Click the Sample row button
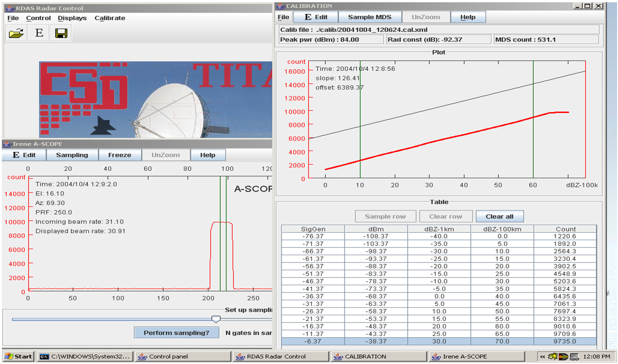Screen dimensions: 618x364 tap(385, 216)
